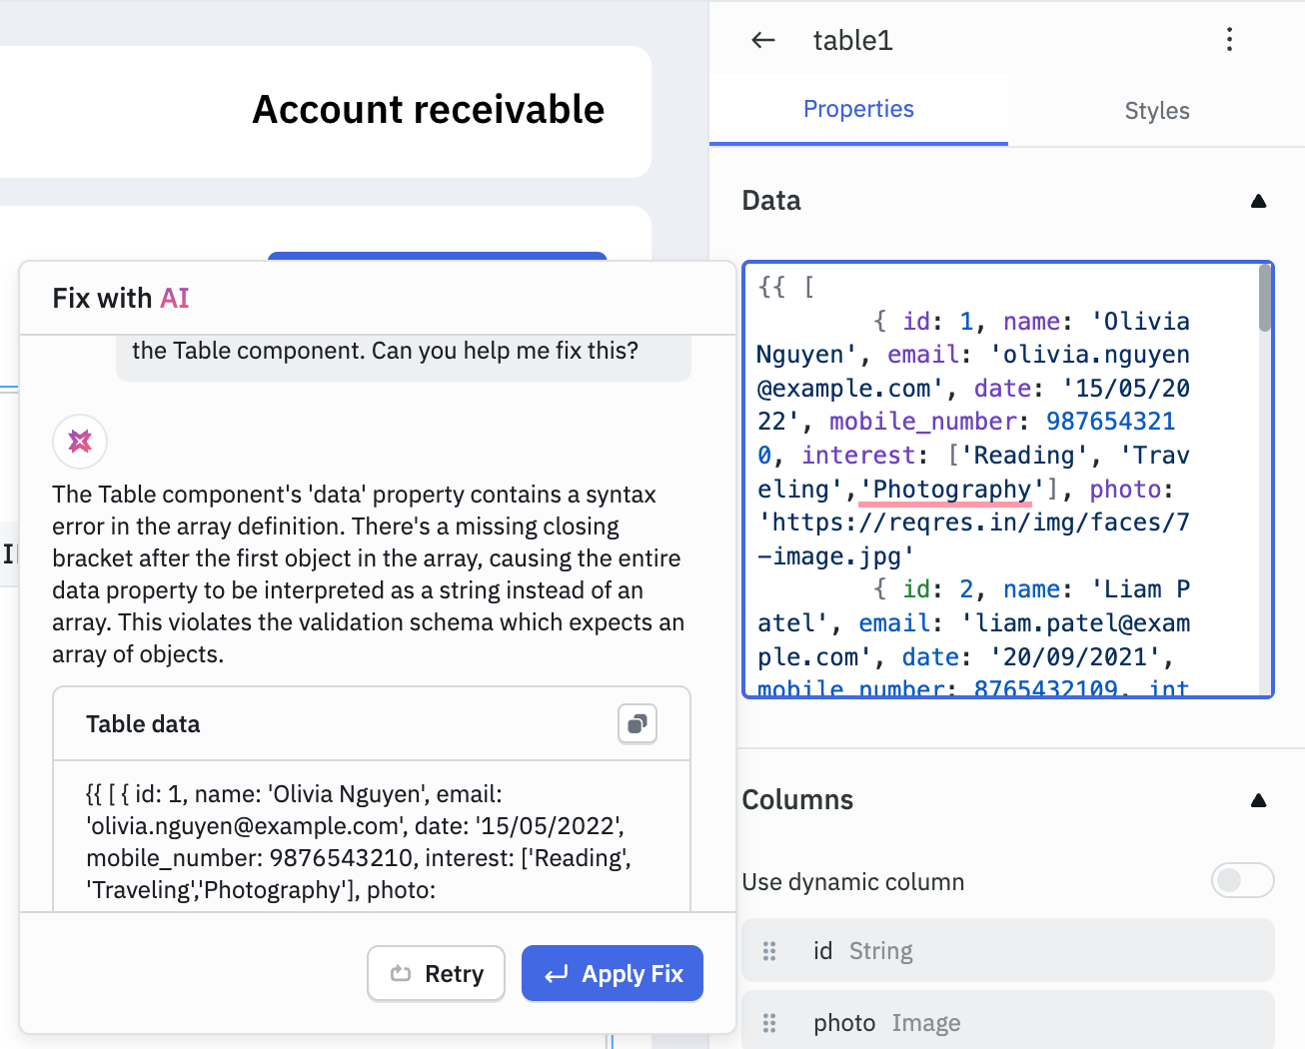Click the AI explanation paragraph about syntax error
The width and height of the screenshot is (1305, 1049).
coord(369,574)
